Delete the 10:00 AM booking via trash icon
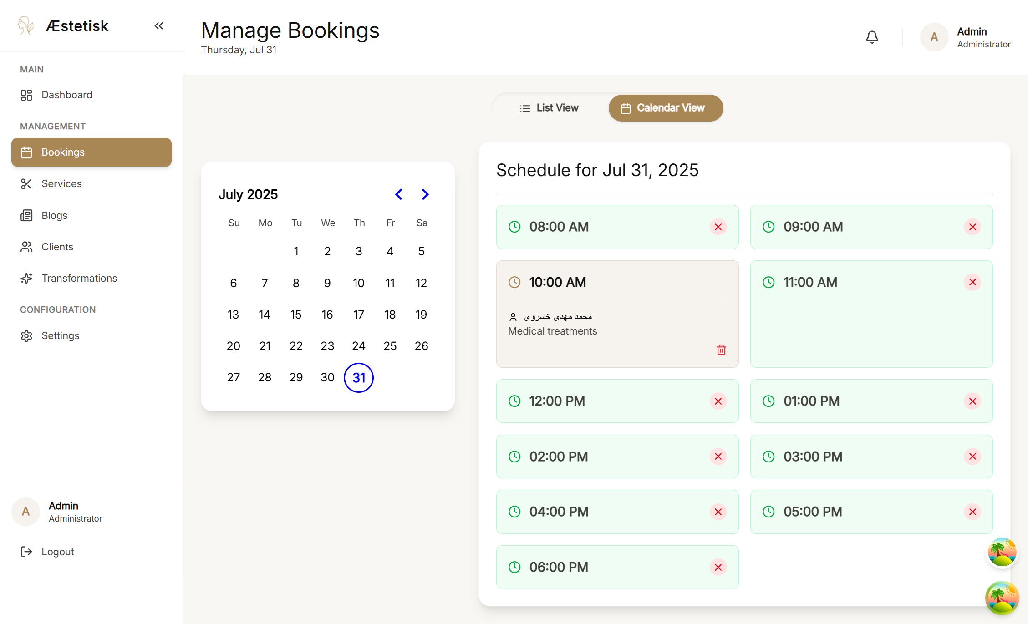 pos(721,350)
